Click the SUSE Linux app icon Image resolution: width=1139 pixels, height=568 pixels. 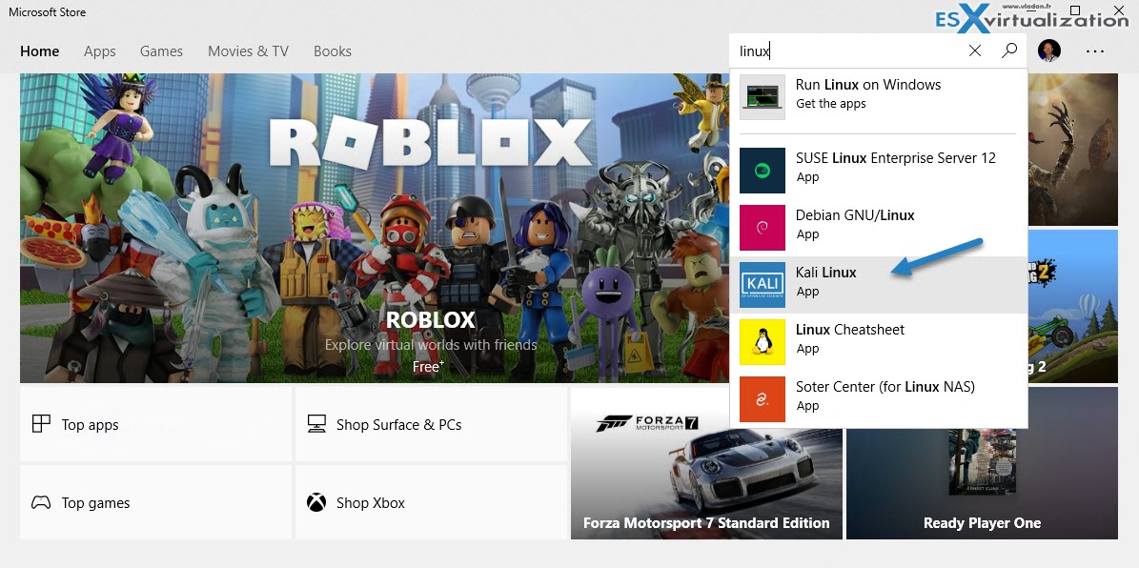click(762, 171)
